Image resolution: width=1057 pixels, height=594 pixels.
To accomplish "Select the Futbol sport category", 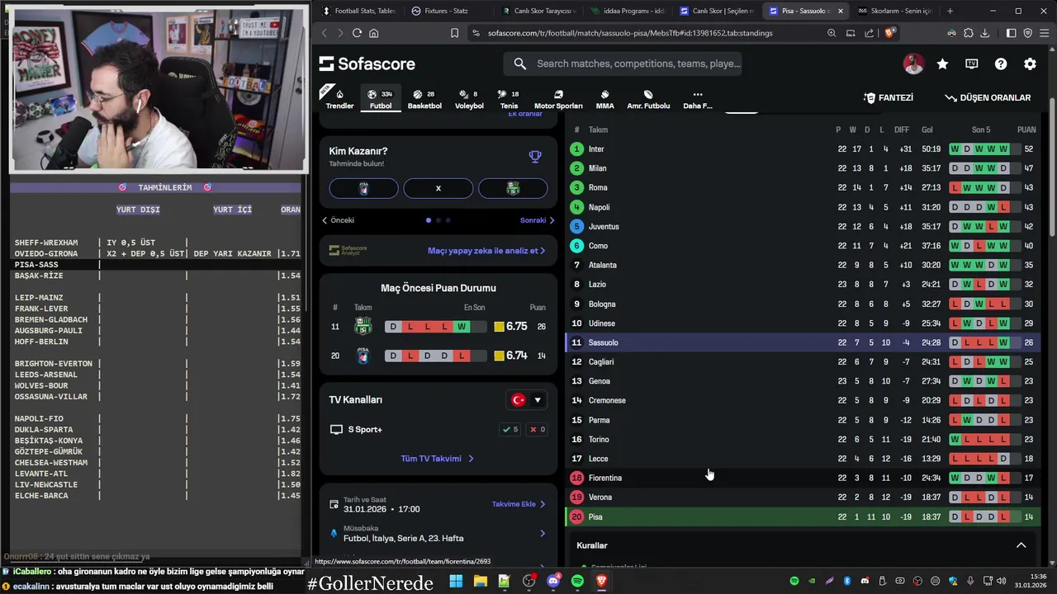I will [x=381, y=99].
